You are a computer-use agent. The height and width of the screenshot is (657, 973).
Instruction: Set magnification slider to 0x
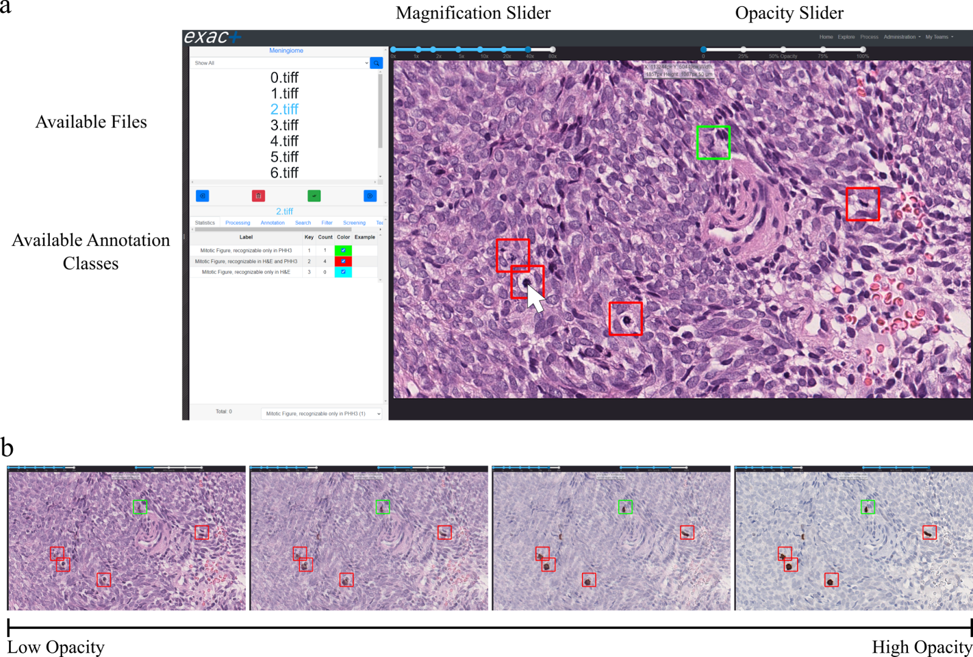pos(393,49)
